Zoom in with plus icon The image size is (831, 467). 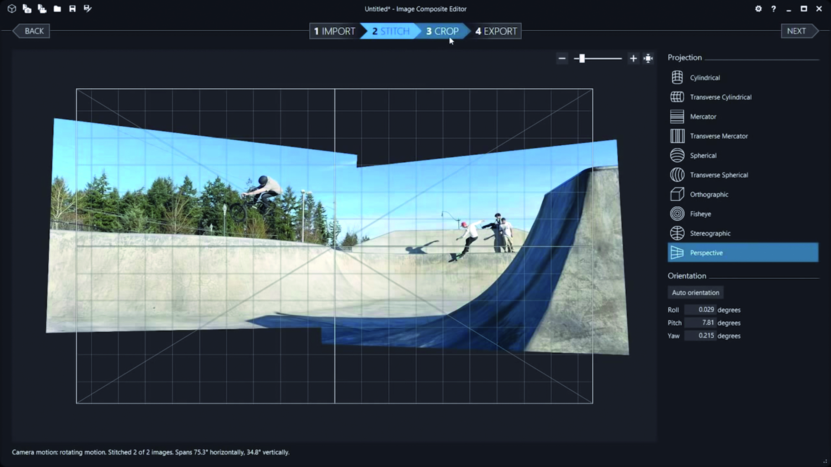[633, 58]
